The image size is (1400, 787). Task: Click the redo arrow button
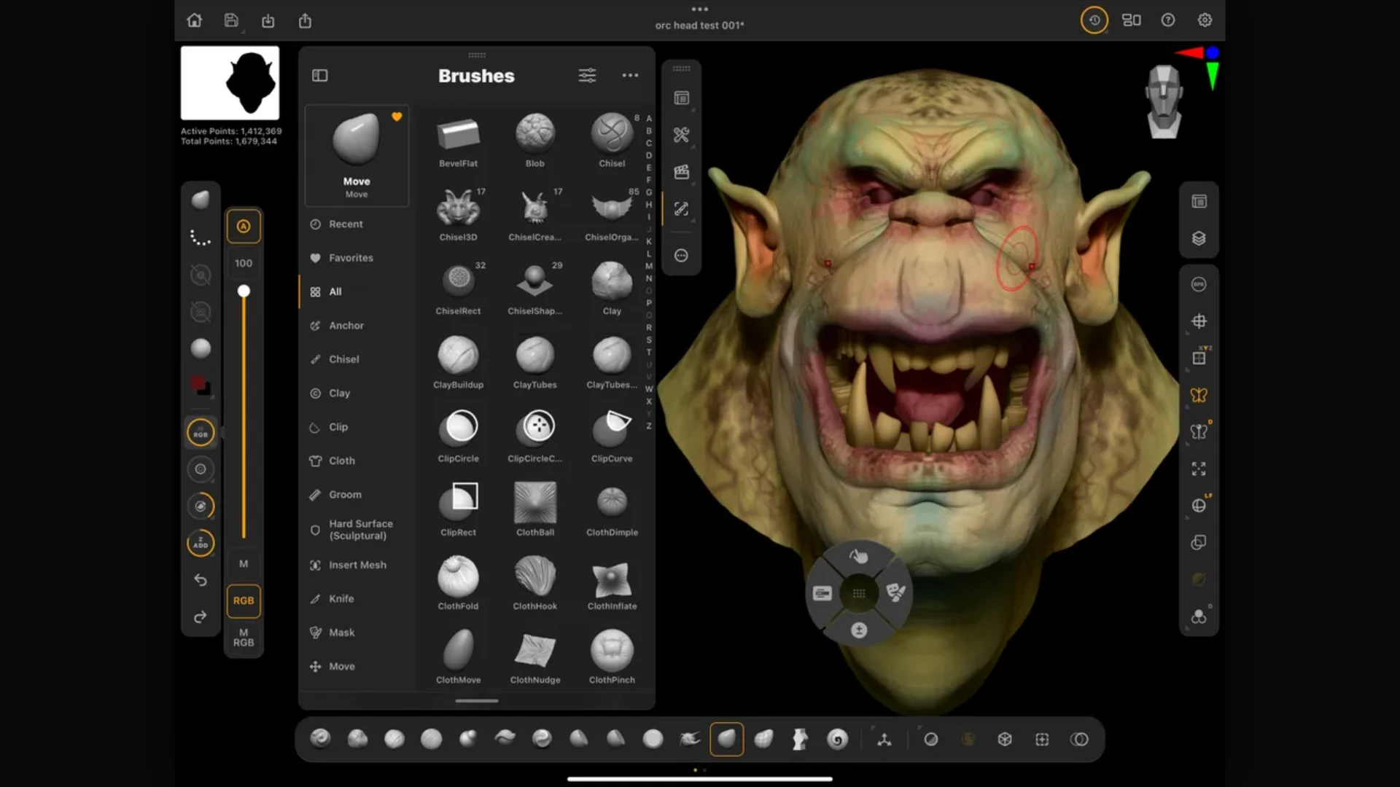point(201,617)
